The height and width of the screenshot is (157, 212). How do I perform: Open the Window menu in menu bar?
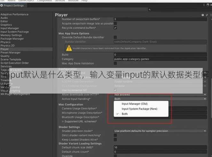(x=73, y=1)
